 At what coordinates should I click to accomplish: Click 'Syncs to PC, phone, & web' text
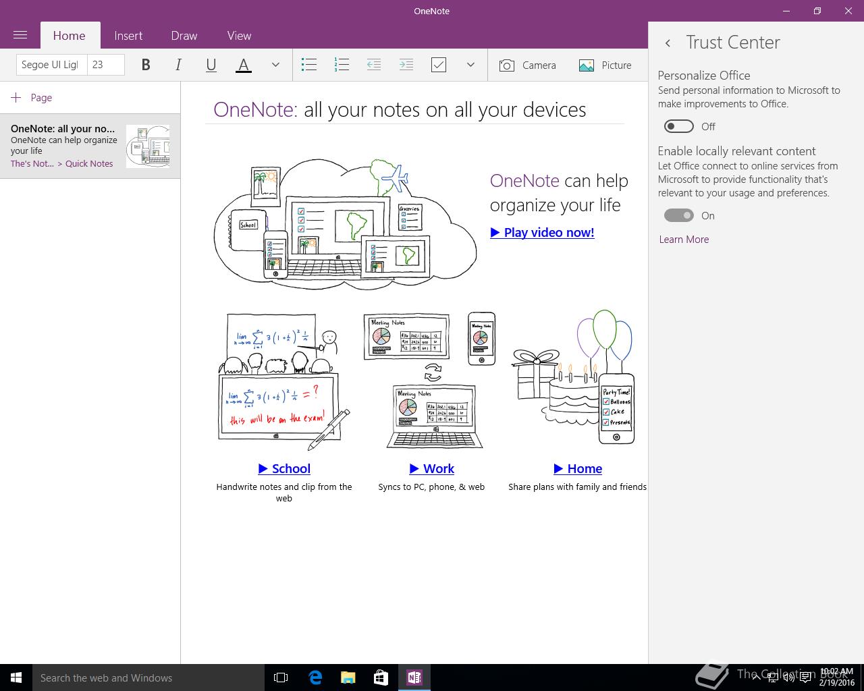point(431,487)
